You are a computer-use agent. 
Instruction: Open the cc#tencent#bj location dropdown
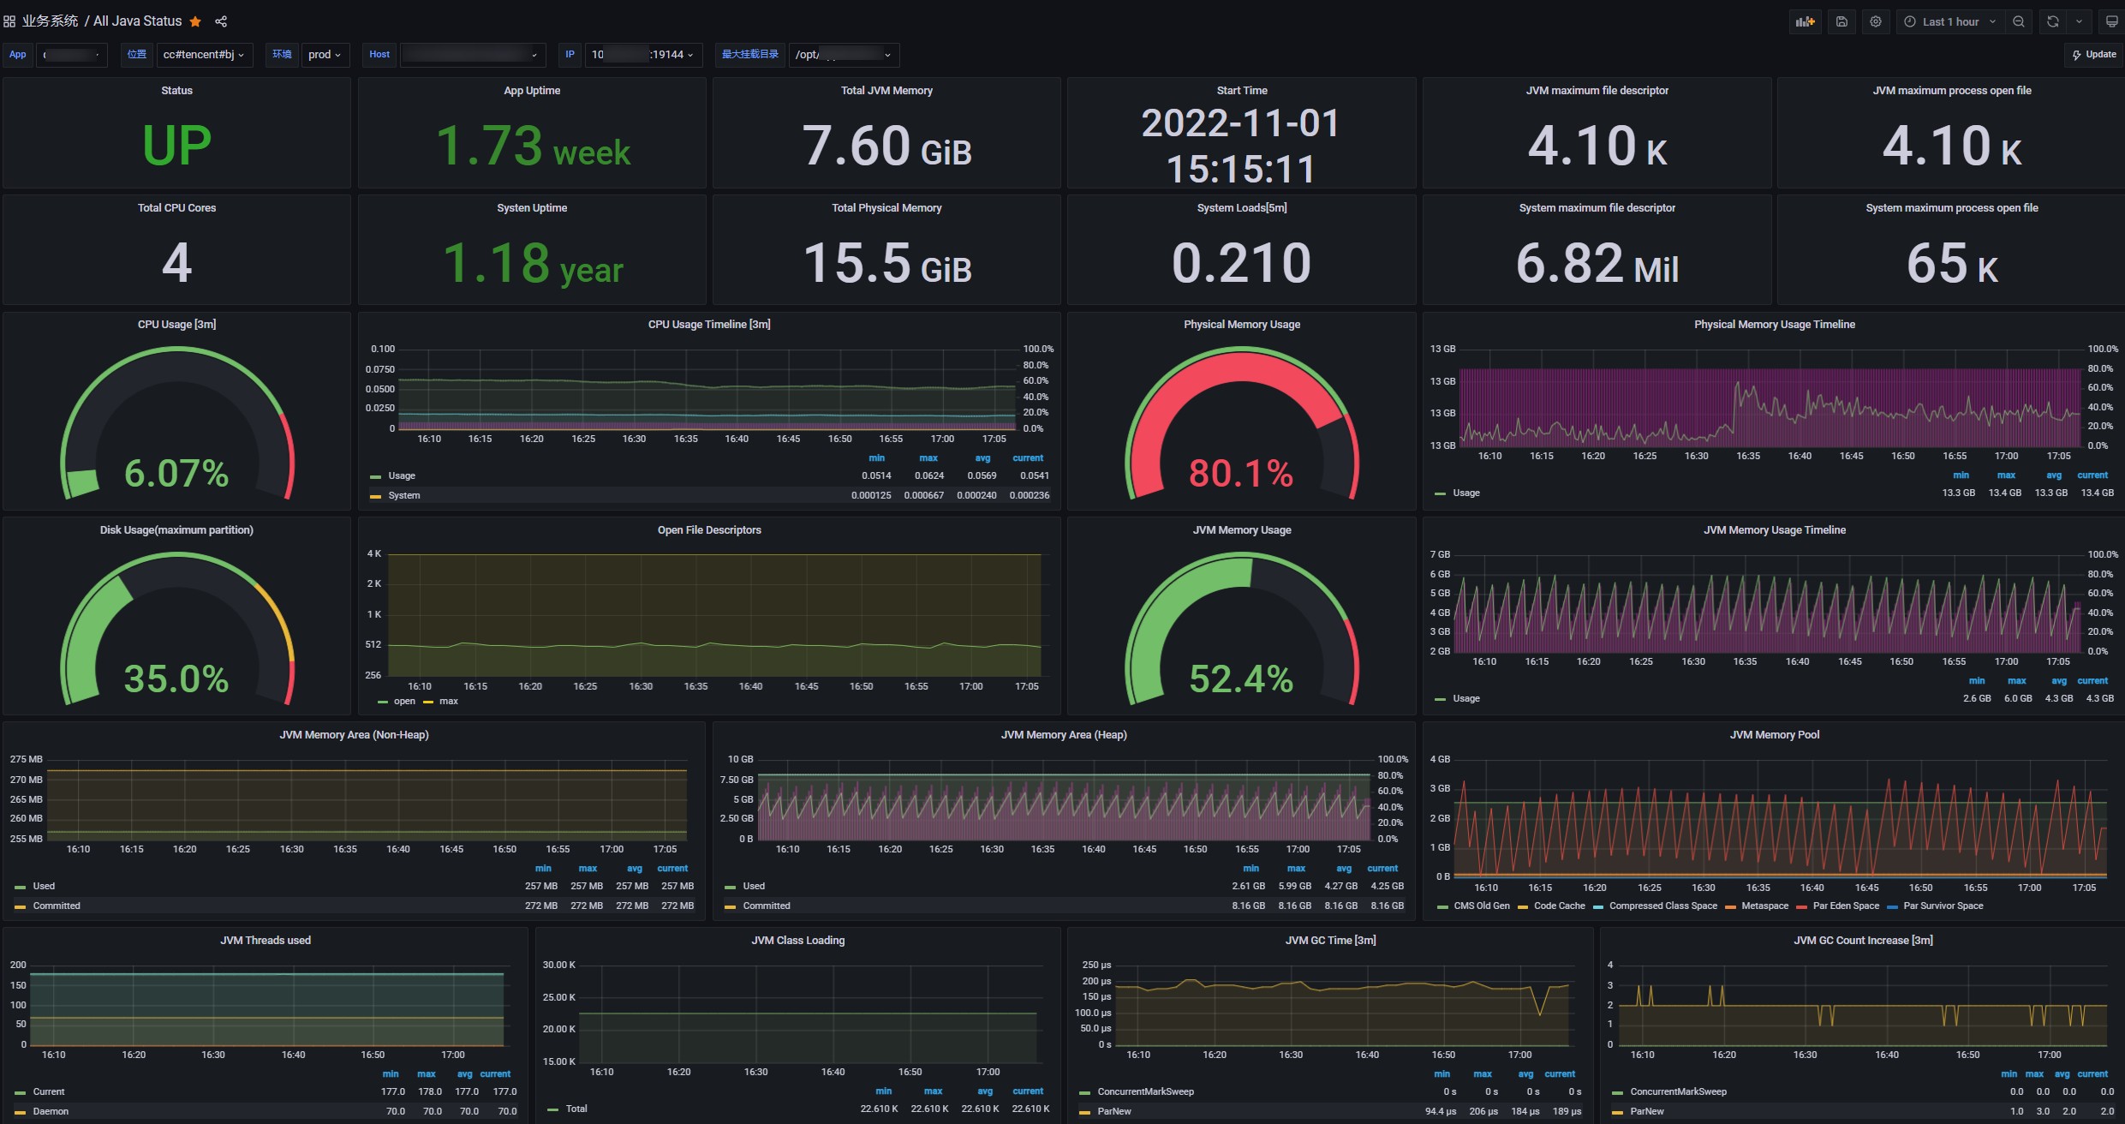click(x=204, y=55)
